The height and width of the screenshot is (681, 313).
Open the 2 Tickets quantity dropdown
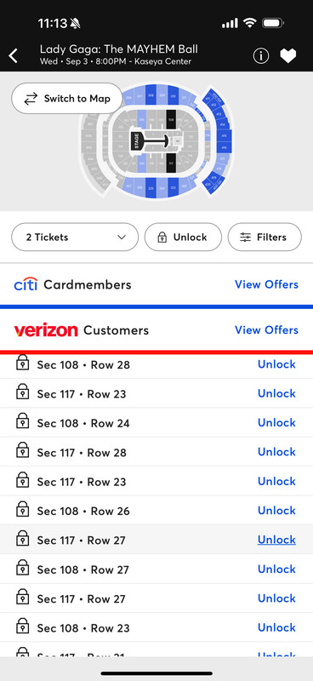(75, 237)
